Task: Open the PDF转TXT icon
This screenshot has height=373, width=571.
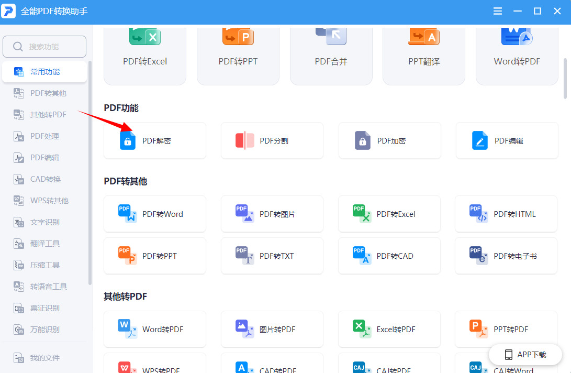Action: pos(245,256)
